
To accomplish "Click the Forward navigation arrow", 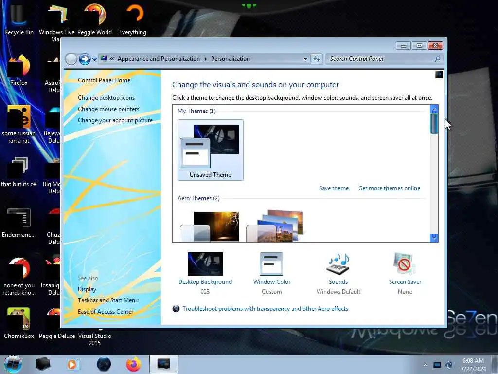I will tap(85, 59).
